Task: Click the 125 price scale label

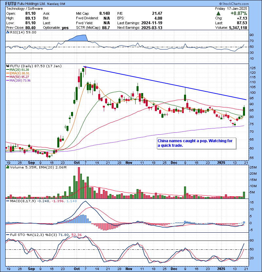Action: (x=253, y=68)
